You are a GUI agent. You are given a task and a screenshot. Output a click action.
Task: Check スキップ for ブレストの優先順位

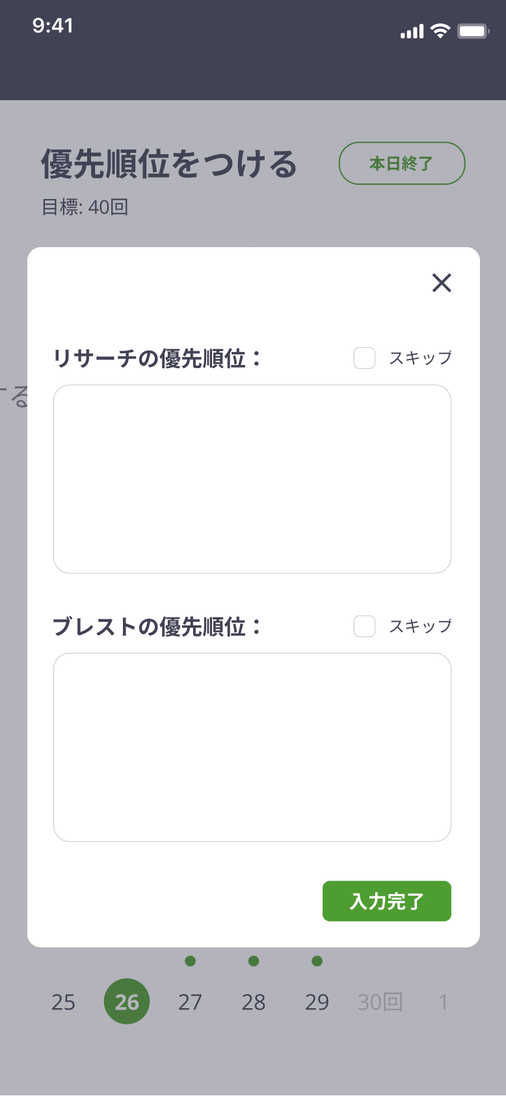[x=364, y=626]
